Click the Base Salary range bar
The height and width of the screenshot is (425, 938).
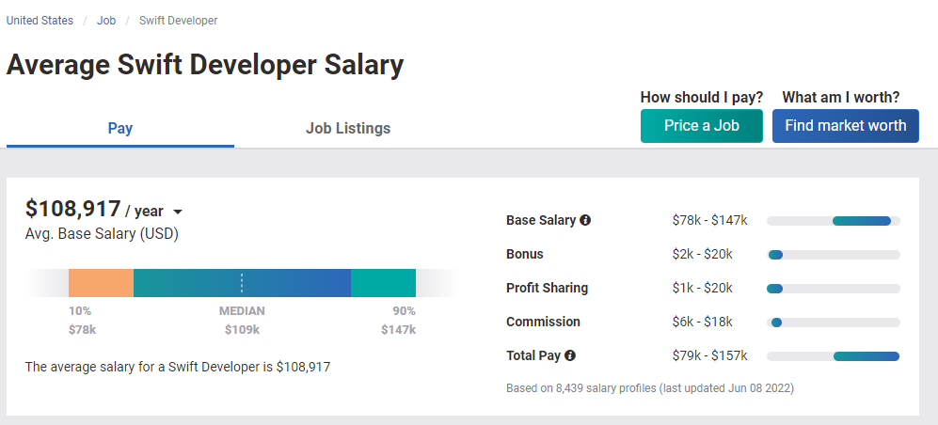(x=834, y=221)
